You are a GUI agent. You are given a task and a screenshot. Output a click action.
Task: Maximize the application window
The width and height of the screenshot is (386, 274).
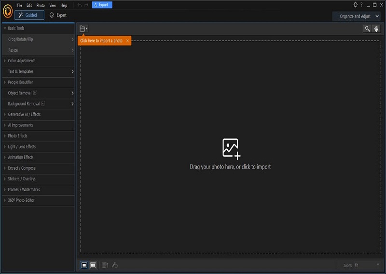(x=375, y=5)
